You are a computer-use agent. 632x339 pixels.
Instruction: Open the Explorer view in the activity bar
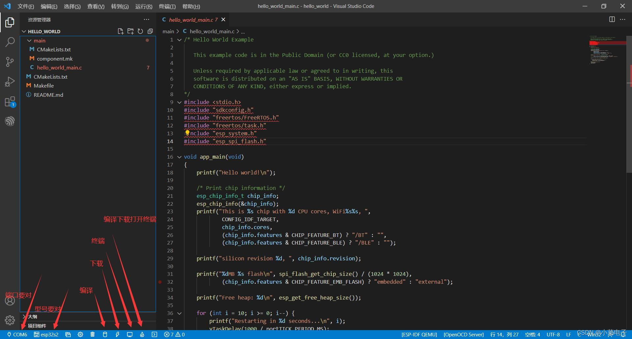point(10,22)
